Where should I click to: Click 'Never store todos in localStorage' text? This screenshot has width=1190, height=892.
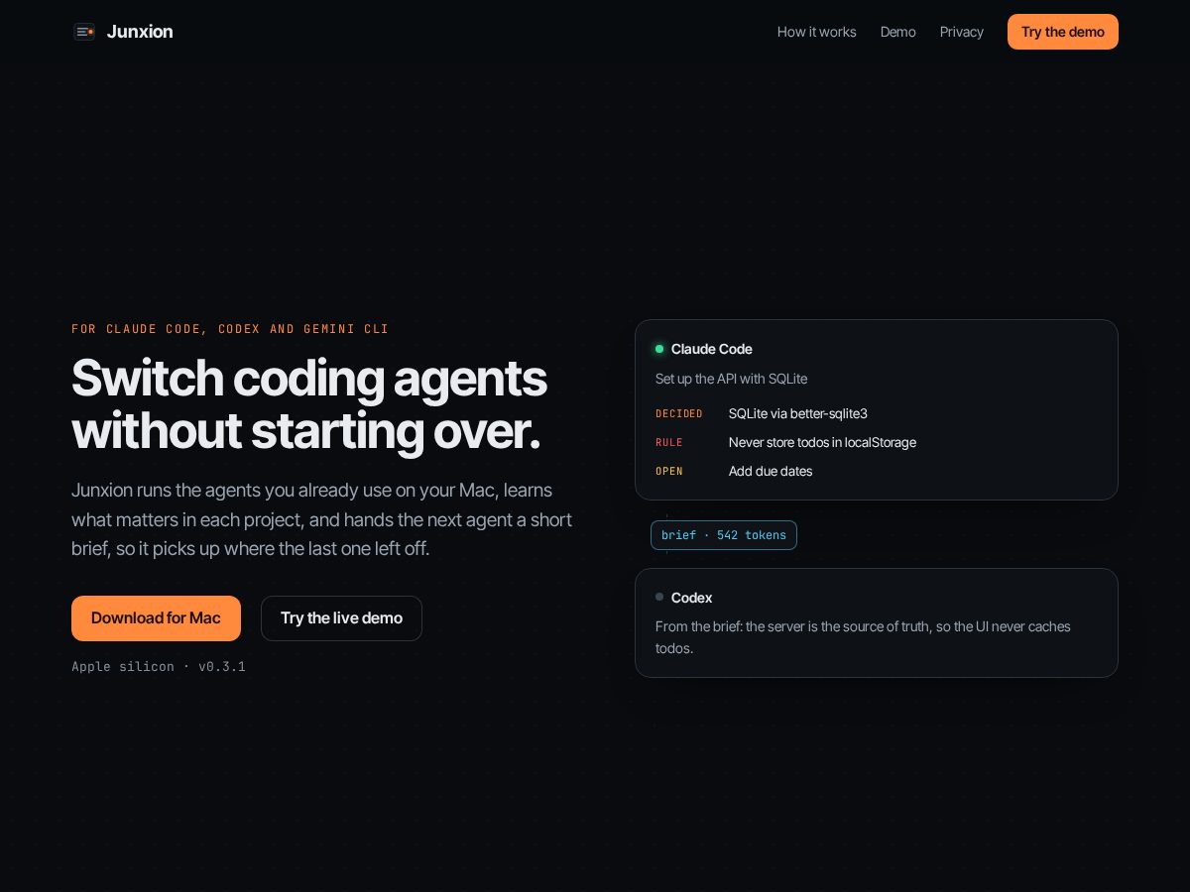coord(822,442)
